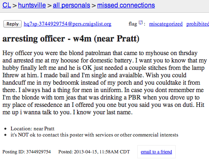The height and width of the screenshot is (162, 209).
Task: Select the post title arresting officer heading
Action: coord(71,39)
